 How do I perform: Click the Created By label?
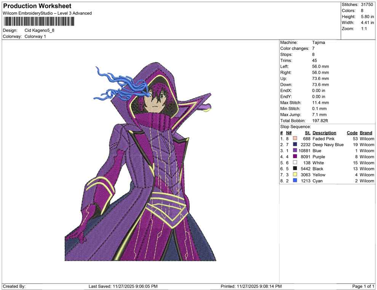tap(14, 286)
